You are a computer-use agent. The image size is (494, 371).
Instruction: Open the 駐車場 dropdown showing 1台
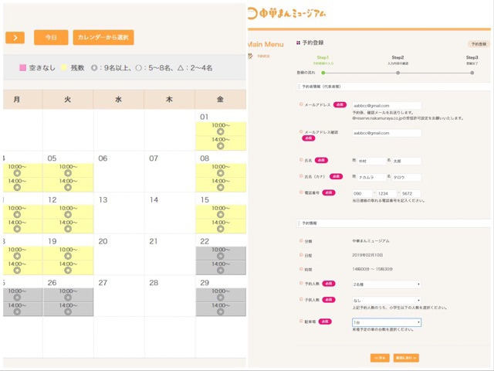coord(387,322)
